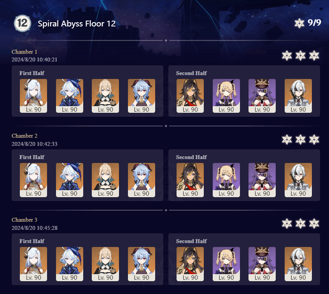Click the Spiral Abyss Floor 12 title
Image resolution: width=329 pixels, height=294 pixels.
pos(77,23)
